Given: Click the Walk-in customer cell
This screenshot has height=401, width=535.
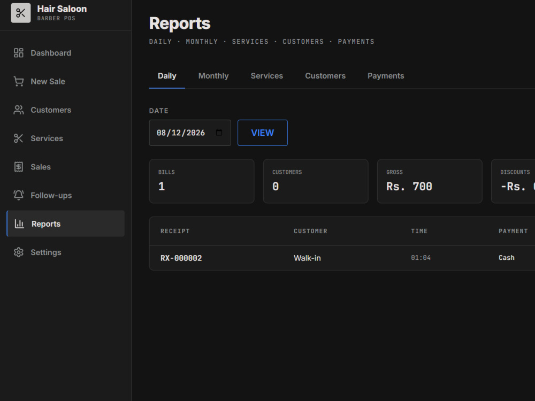Looking at the screenshot, I should [x=307, y=258].
